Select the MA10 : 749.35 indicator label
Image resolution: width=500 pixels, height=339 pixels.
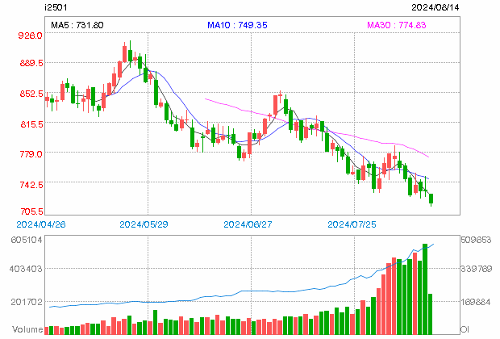(x=237, y=25)
